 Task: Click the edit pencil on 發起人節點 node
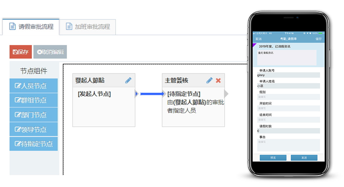tap(128, 81)
